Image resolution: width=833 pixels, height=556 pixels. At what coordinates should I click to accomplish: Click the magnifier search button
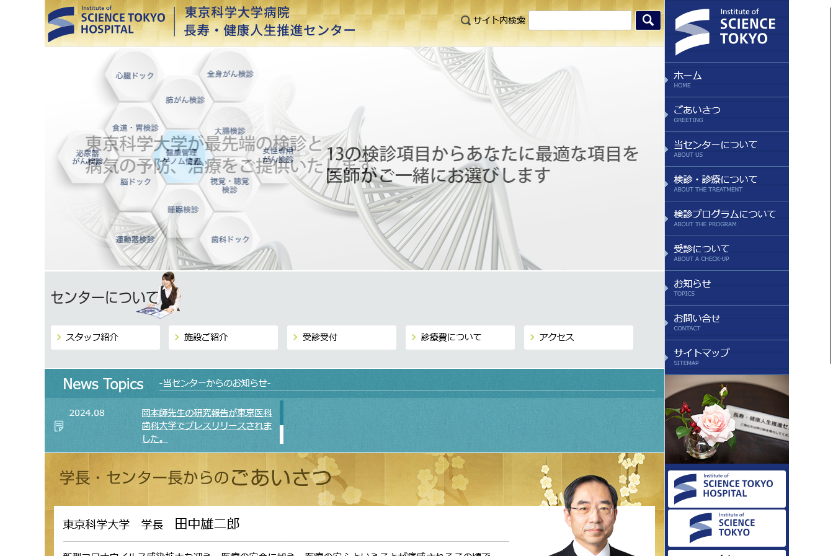pyautogui.click(x=648, y=20)
